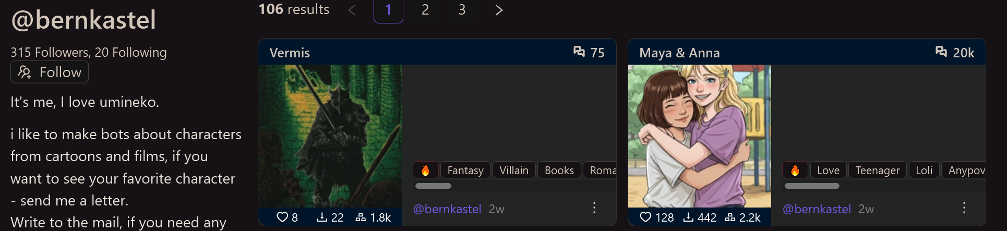Click the chat count icon showing 20k
1007x231 pixels.
(941, 52)
